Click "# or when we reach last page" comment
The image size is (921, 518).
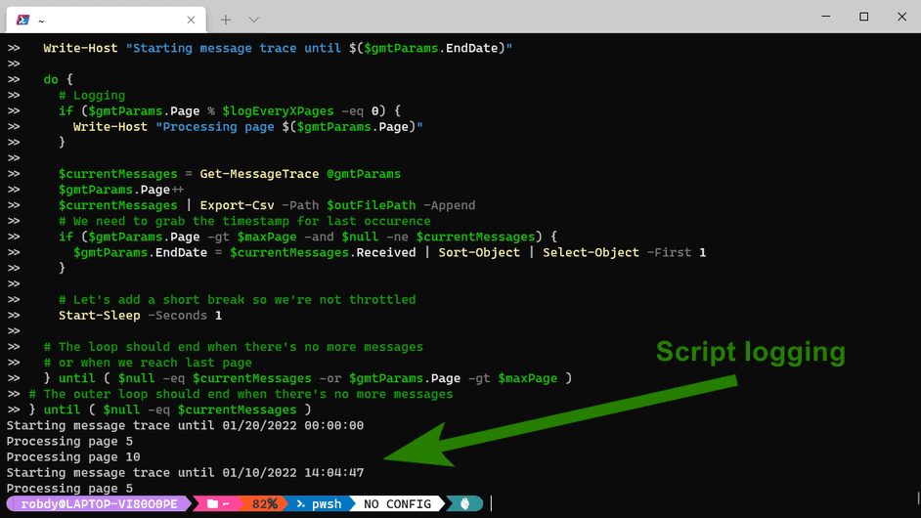click(x=148, y=363)
